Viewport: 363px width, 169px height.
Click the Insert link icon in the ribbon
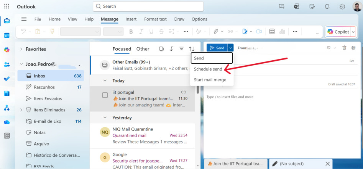point(230,32)
